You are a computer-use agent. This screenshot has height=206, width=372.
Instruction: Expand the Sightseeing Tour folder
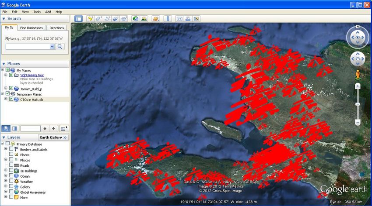click(x=6, y=75)
